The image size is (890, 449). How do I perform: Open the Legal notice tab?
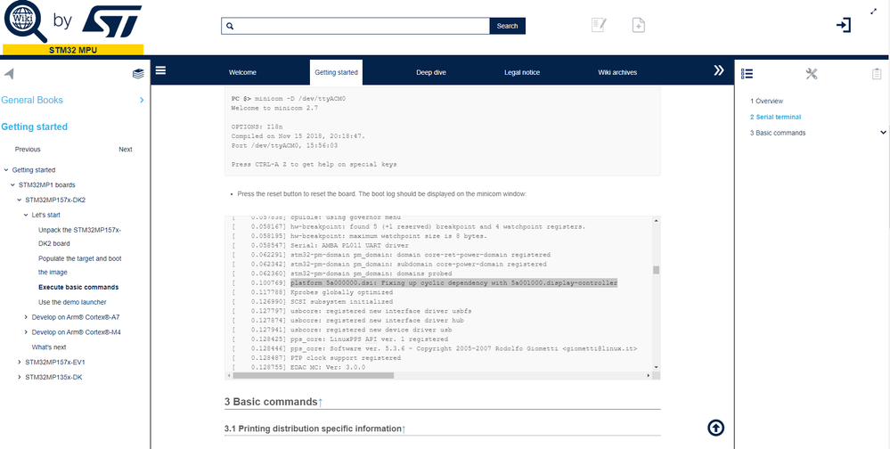(x=522, y=73)
